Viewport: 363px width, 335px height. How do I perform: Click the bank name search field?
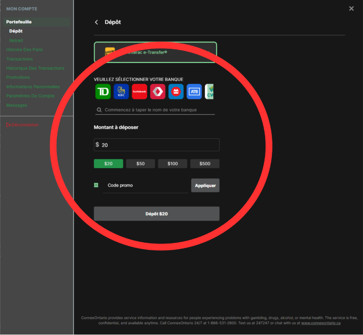click(158, 110)
